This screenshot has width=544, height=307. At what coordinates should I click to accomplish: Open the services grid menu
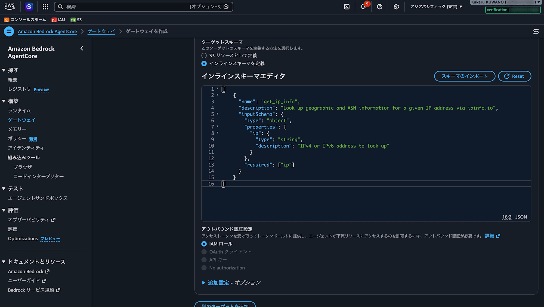click(45, 7)
